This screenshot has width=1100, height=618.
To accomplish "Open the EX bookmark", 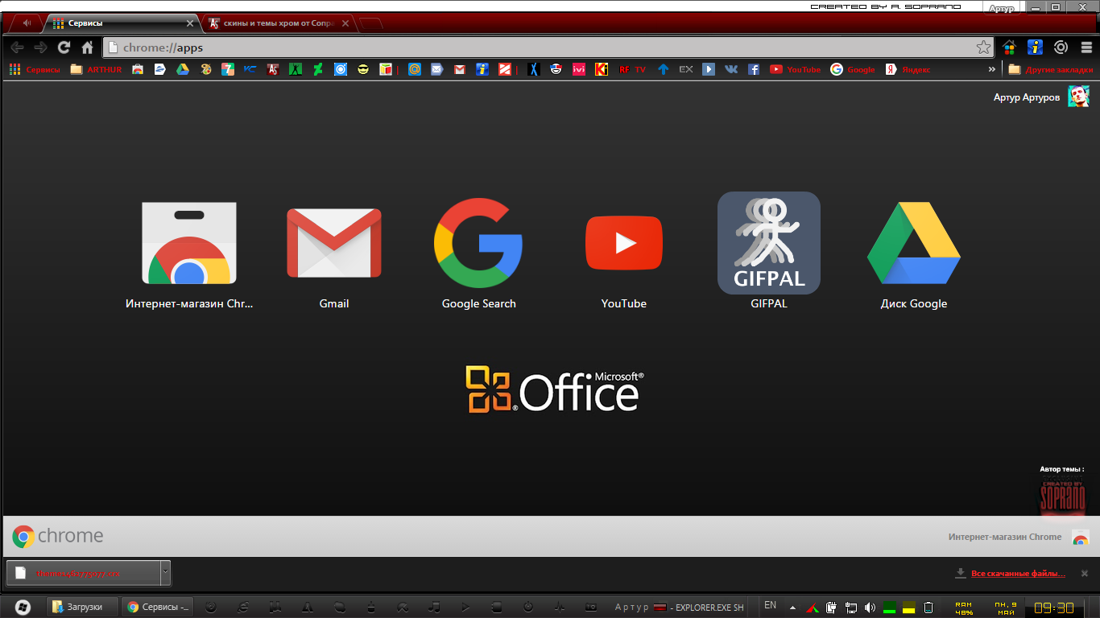I will click(685, 70).
